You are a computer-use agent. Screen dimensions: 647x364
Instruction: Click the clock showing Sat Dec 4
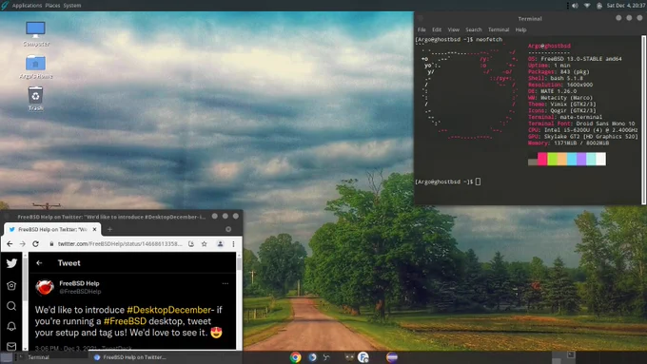[x=625, y=6]
